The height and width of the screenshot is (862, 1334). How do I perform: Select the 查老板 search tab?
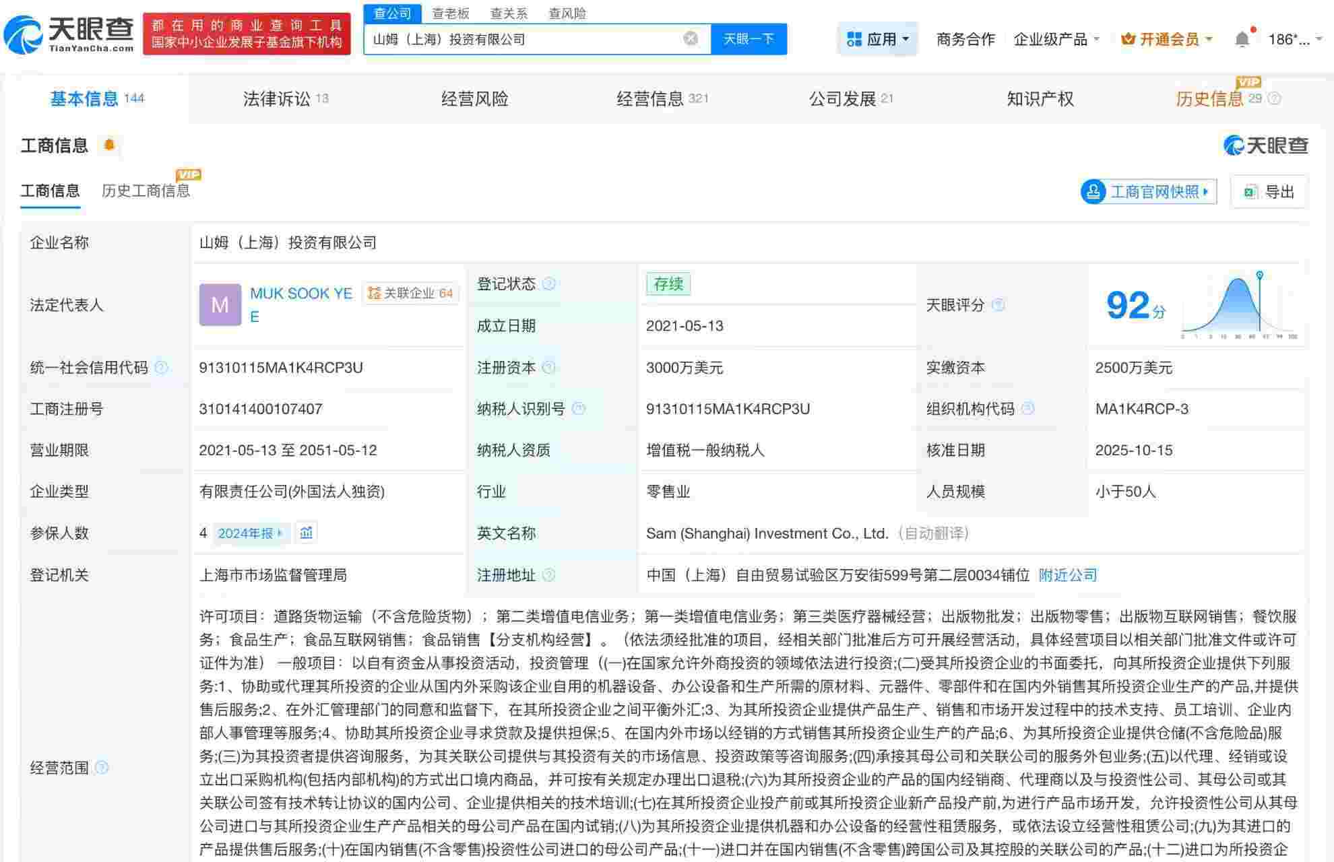pyautogui.click(x=450, y=13)
